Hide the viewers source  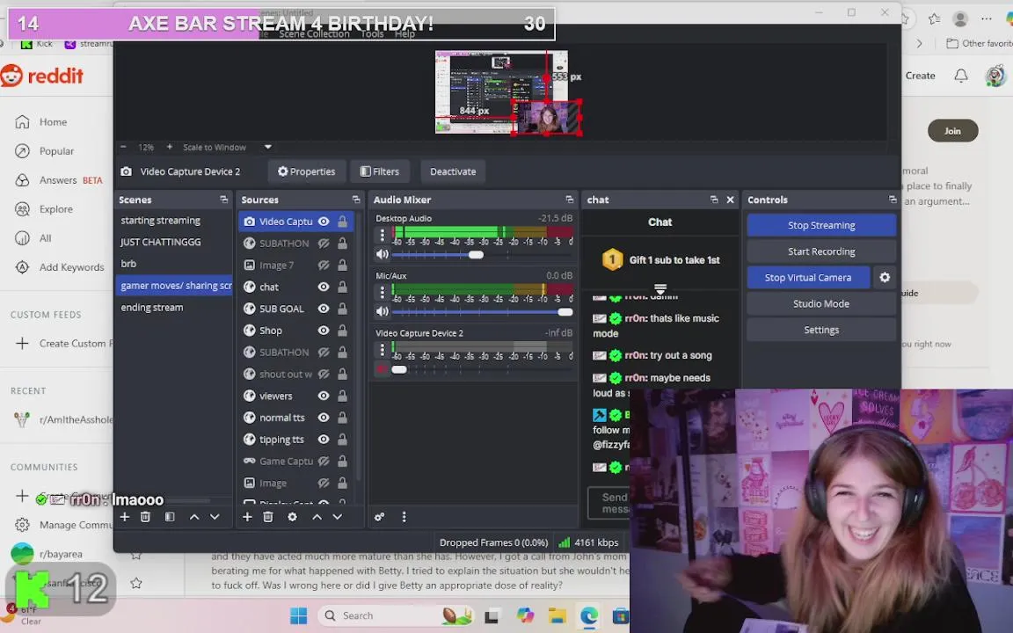pyautogui.click(x=324, y=396)
